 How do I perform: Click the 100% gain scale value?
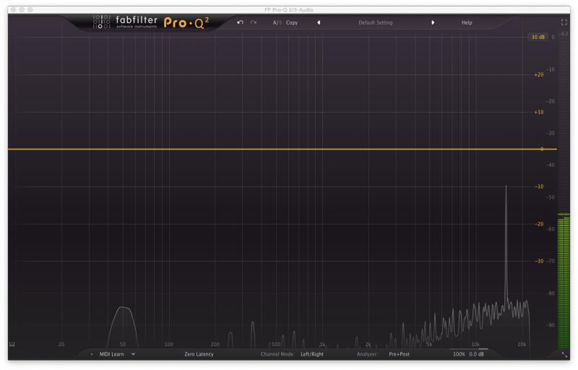[459, 354]
